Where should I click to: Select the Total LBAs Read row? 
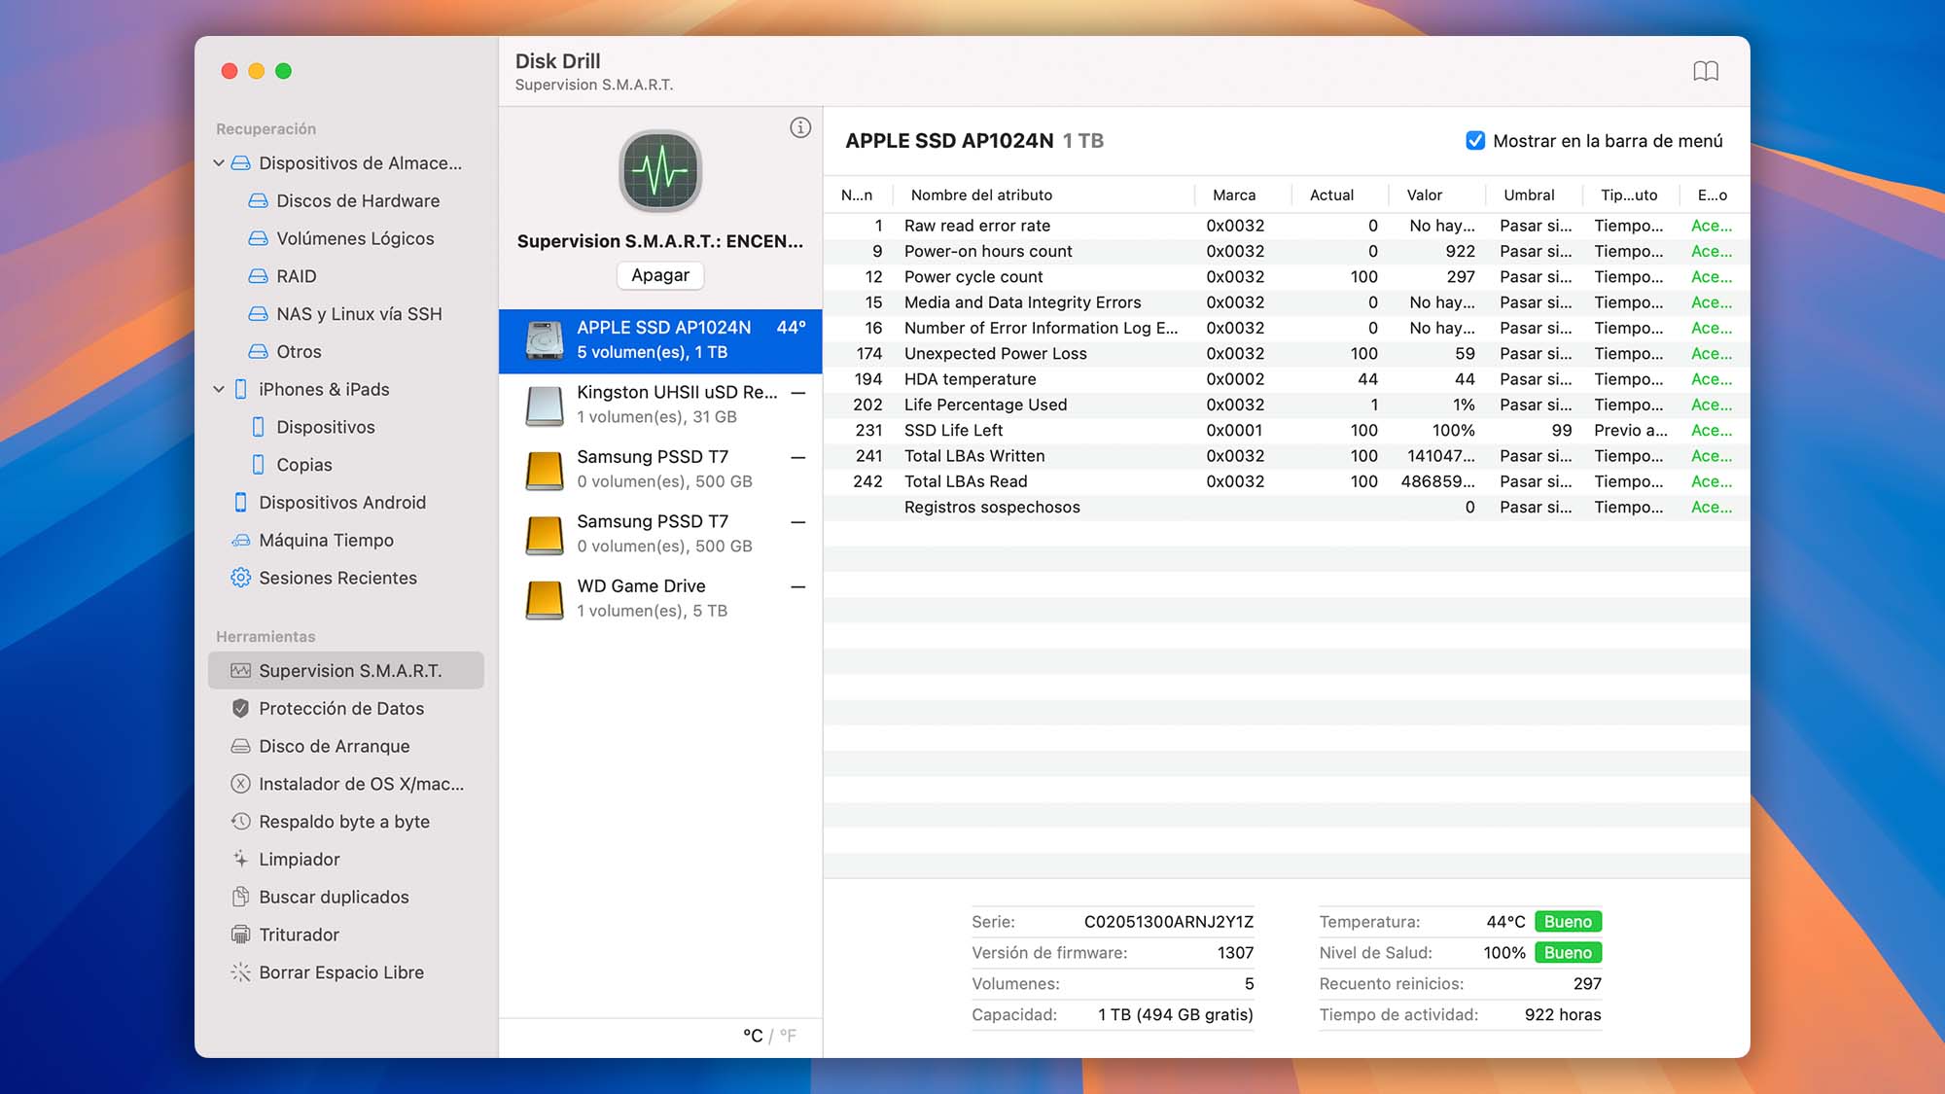(x=1286, y=481)
